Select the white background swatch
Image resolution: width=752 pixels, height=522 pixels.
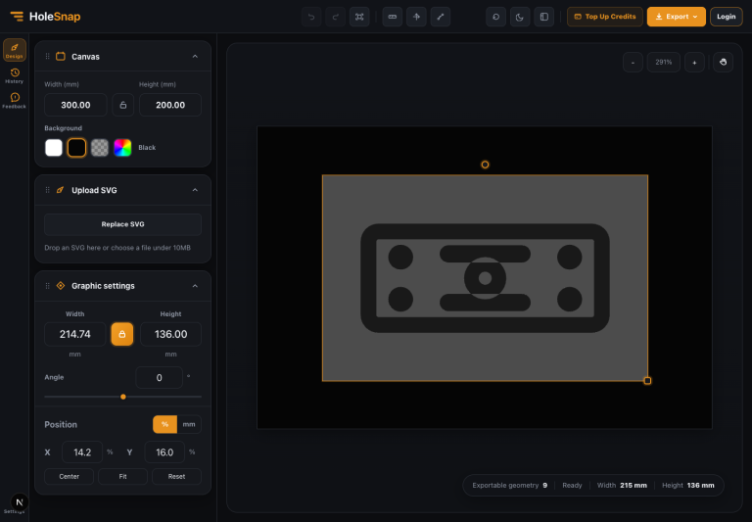pos(54,148)
